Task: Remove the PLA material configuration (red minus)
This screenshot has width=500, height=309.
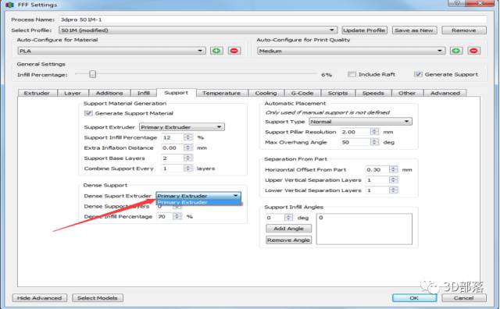Action: [234, 51]
